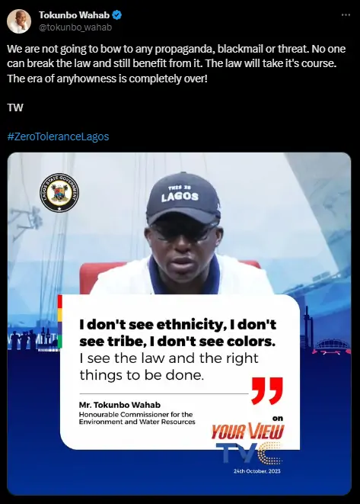Open the @tokunbo_wahab handle link
This screenshot has width=360, height=504.
pyautogui.click(x=75, y=27)
